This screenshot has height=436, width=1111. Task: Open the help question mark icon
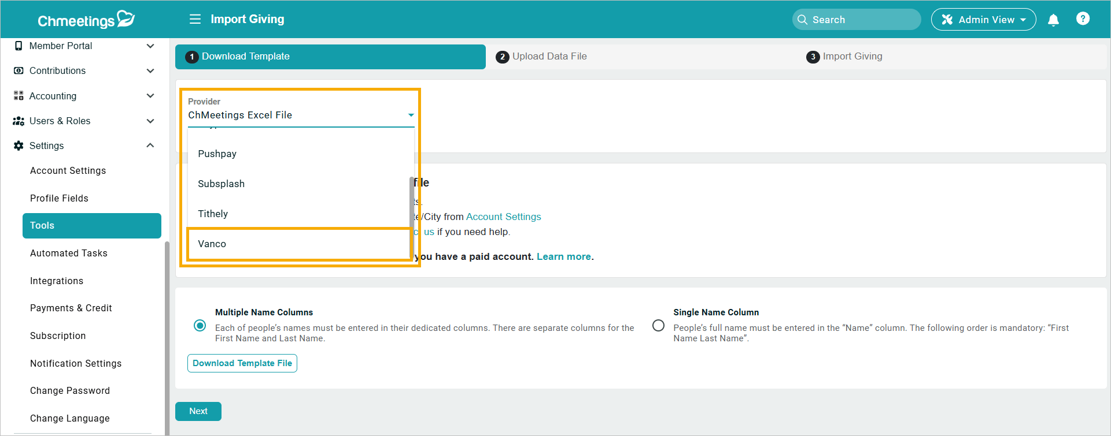[1083, 18]
